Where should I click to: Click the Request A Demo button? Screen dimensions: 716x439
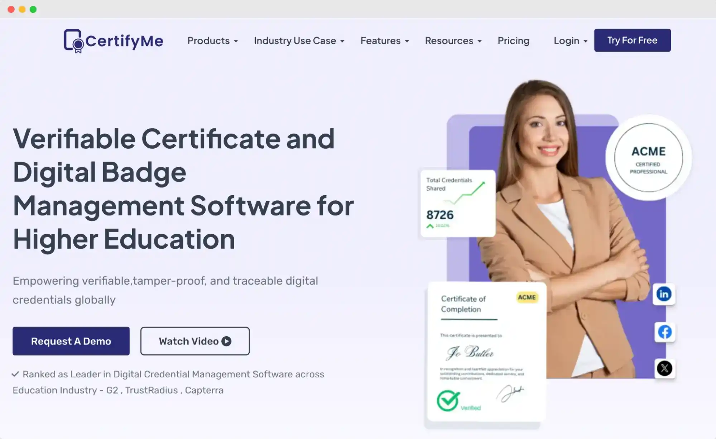click(x=71, y=341)
